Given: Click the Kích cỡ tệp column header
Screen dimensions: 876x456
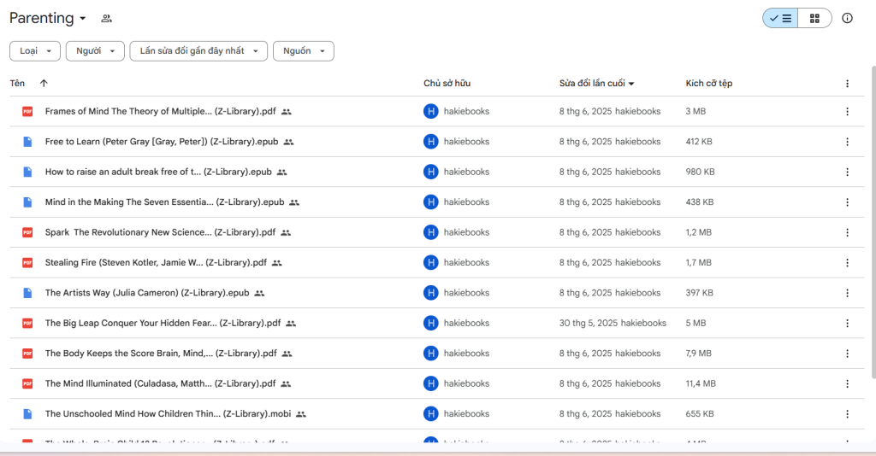Looking at the screenshot, I should point(709,83).
